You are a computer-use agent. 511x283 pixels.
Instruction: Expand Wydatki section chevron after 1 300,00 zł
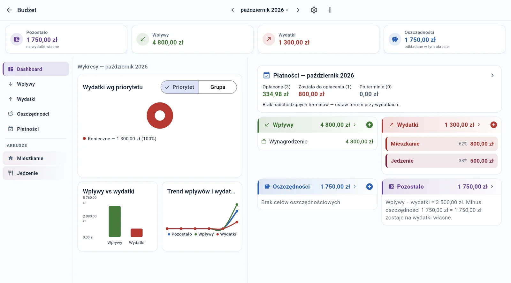point(479,125)
